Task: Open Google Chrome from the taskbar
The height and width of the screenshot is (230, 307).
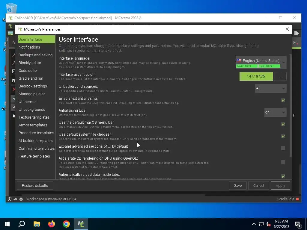Action: (x=66, y=224)
